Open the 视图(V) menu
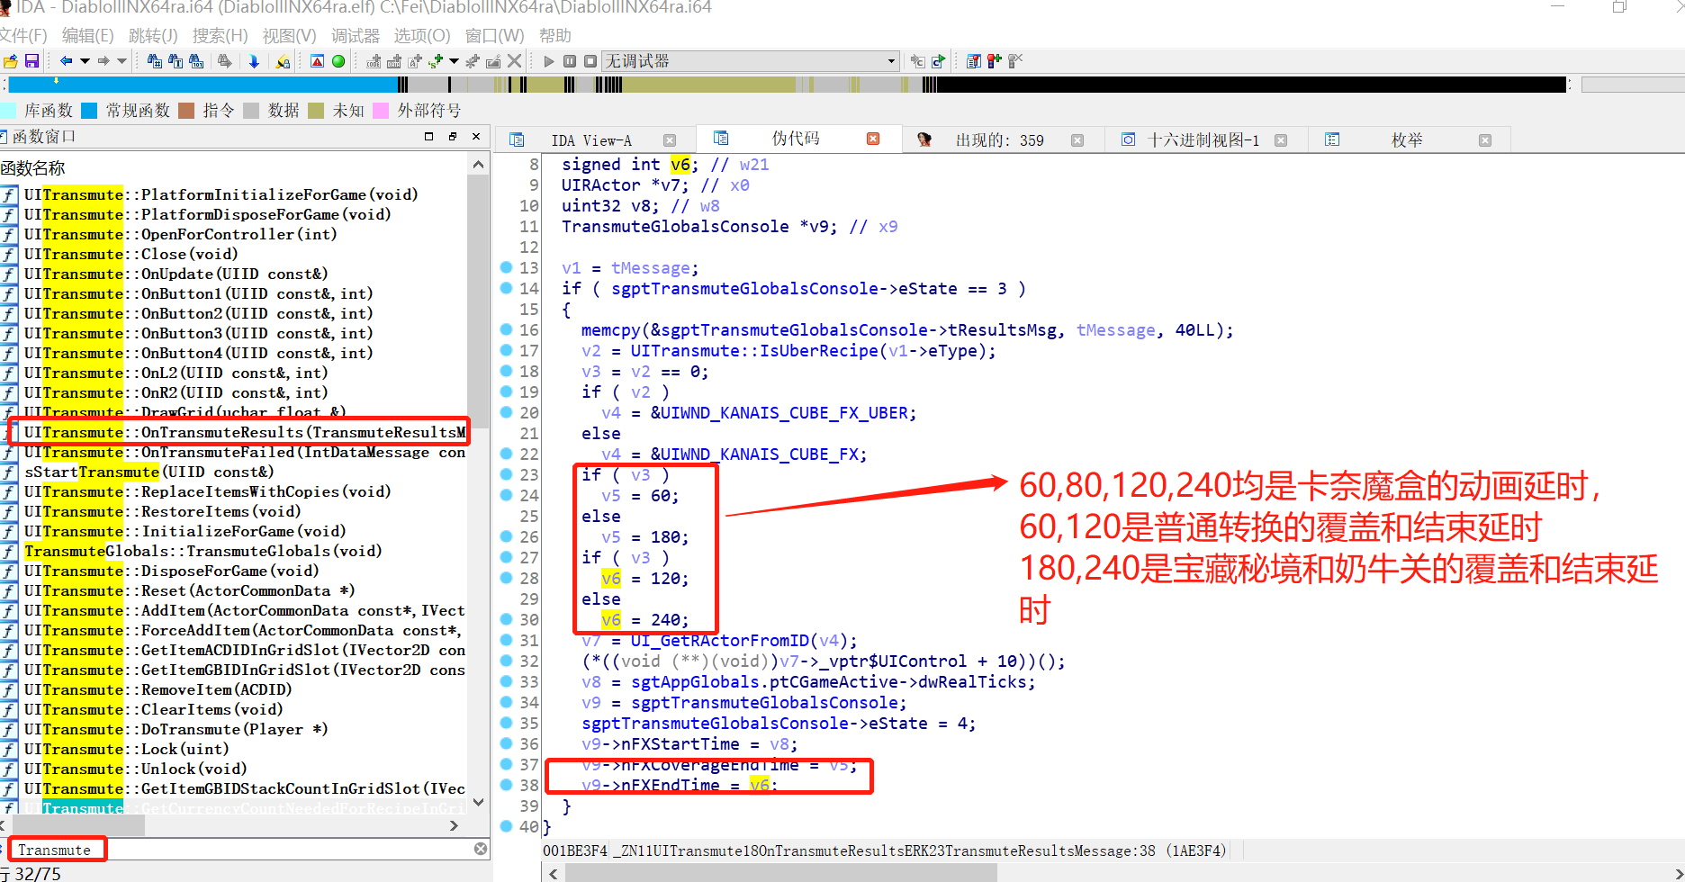 [x=289, y=36]
